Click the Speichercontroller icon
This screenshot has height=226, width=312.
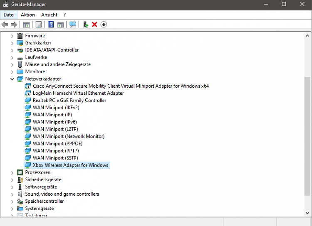20,201
